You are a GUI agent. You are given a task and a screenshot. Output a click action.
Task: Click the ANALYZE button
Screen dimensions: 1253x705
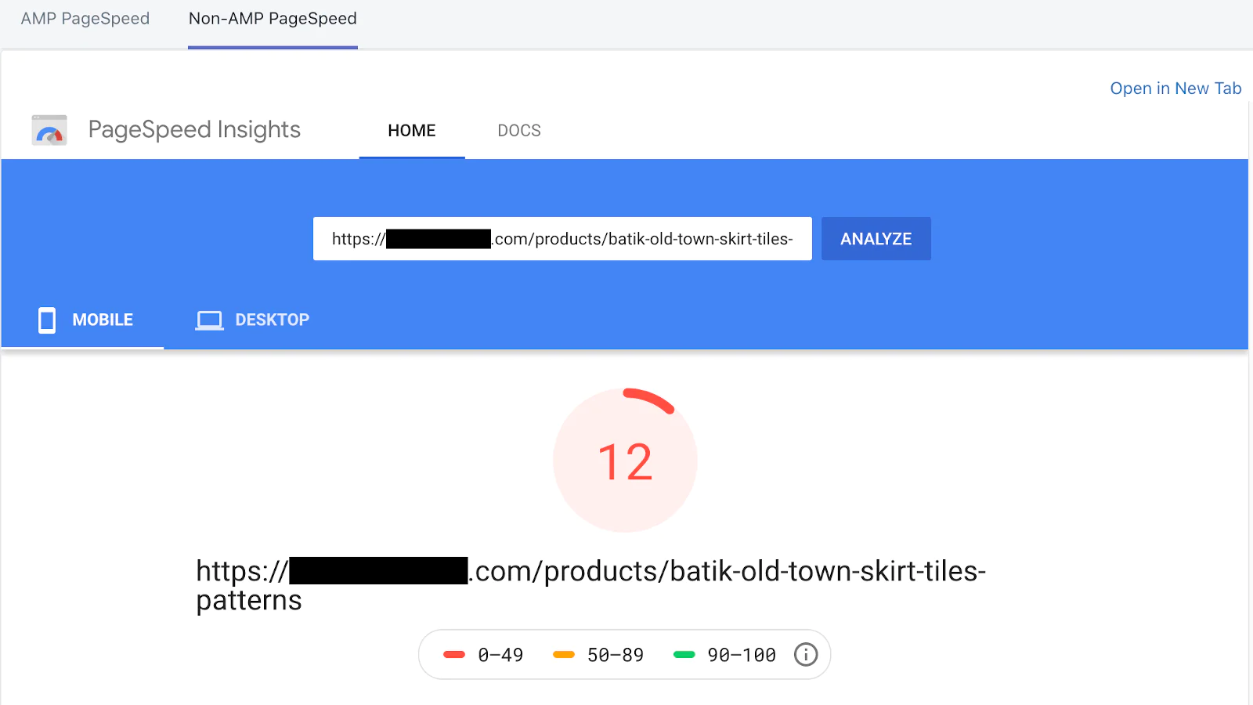(x=876, y=239)
